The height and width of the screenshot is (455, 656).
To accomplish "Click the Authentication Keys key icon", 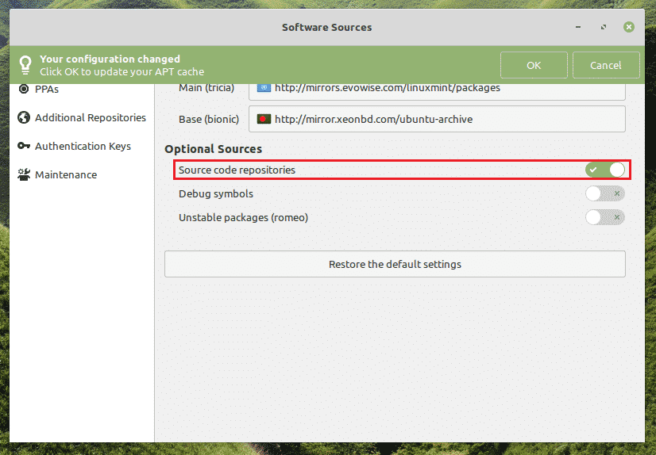I will (24, 146).
